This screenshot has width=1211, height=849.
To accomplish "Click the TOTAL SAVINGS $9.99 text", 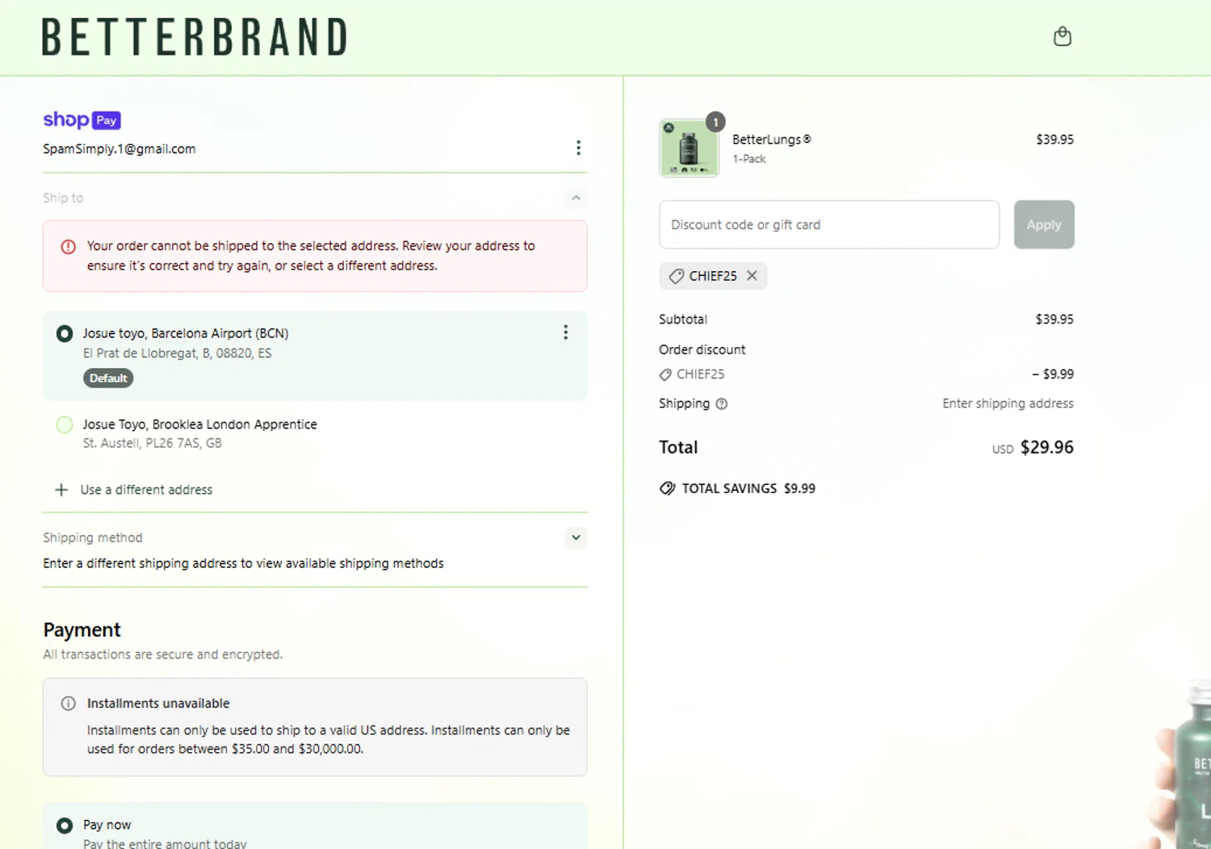I will pos(748,488).
